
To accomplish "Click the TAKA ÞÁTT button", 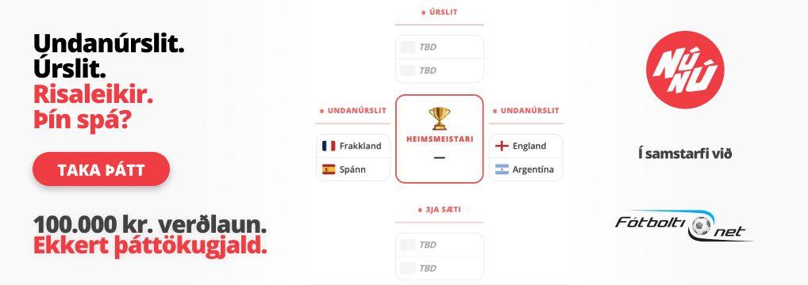I will pyautogui.click(x=101, y=169).
